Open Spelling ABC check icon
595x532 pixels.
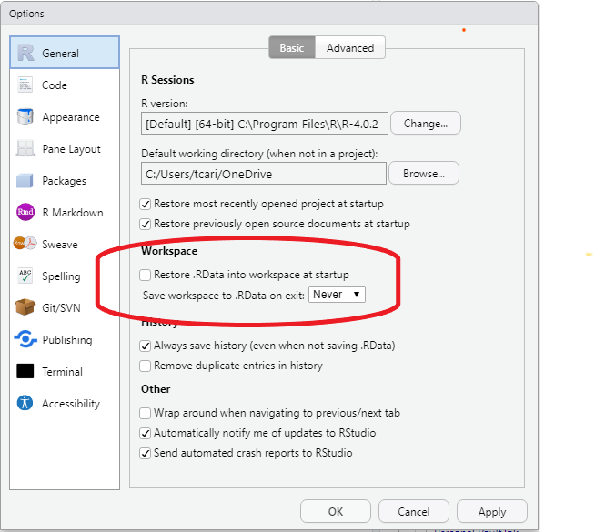25,276
